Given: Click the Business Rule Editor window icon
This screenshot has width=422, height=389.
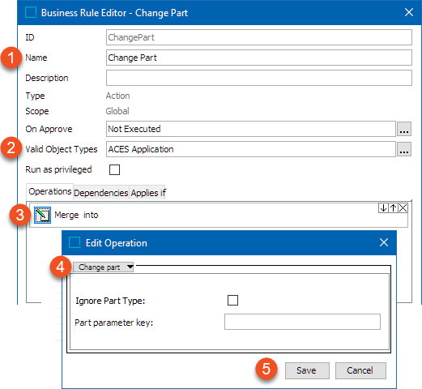Looking at the screenshot, I should click(x=31, y=12).
